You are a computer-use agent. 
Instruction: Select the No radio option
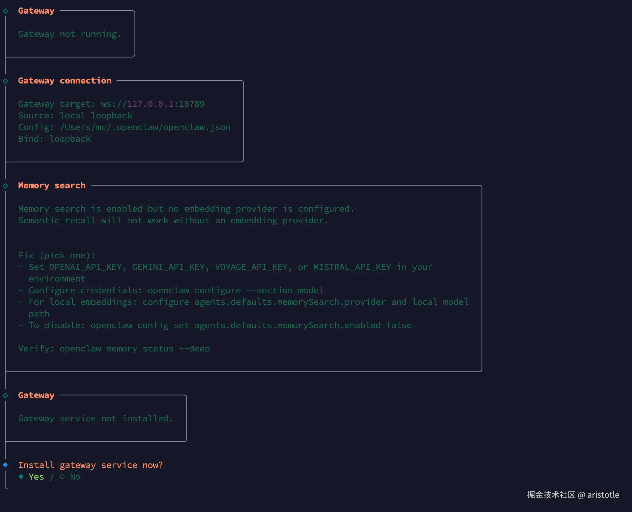tap(75, 477)
